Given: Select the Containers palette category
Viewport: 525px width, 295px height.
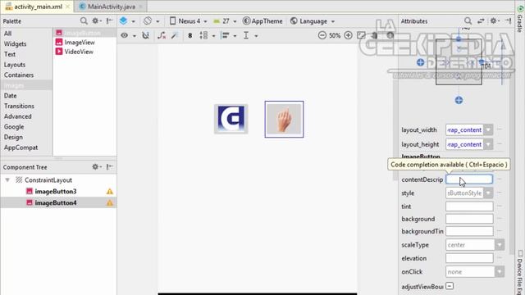Looking at the screenshot, I should [19, 75].
